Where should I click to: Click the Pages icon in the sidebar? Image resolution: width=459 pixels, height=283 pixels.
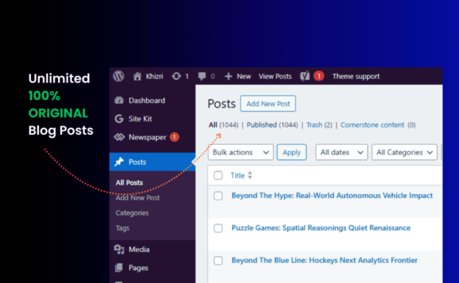[118, 267]
